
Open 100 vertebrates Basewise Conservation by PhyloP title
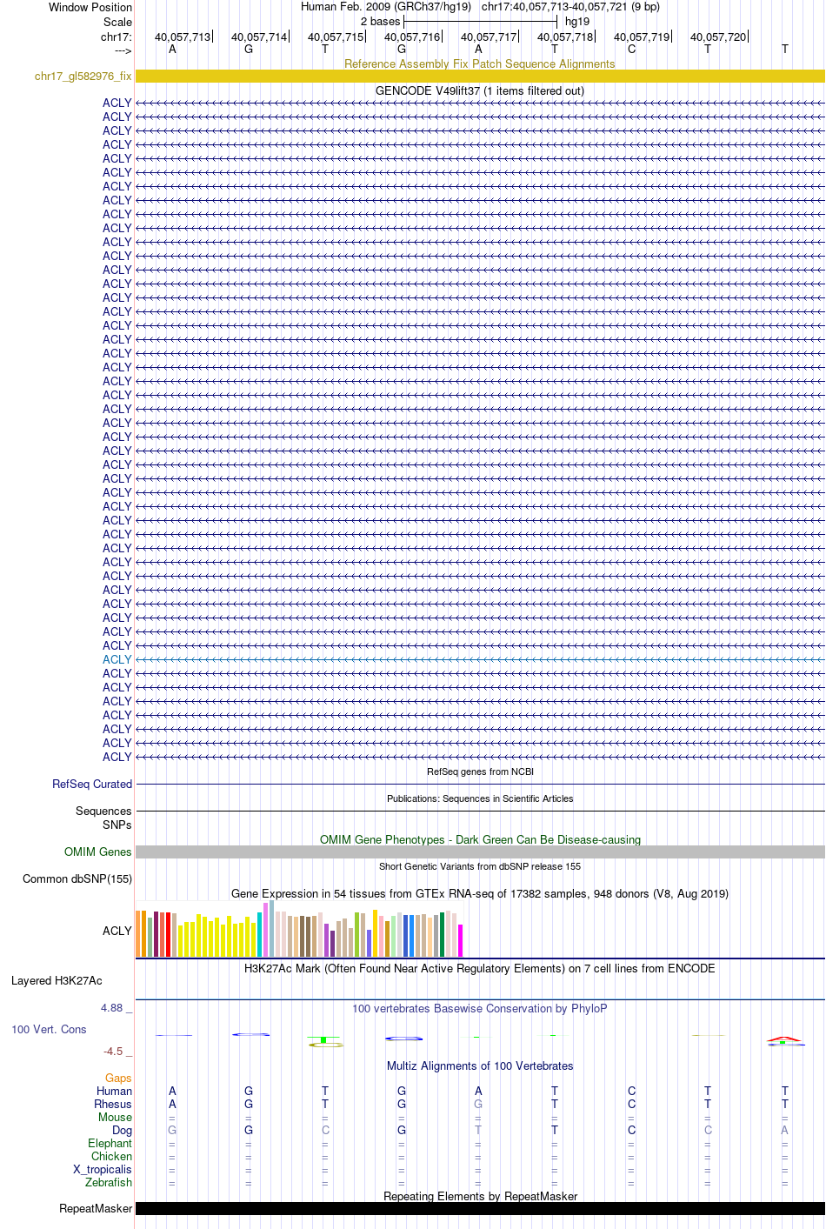[x=480, y=1008]
